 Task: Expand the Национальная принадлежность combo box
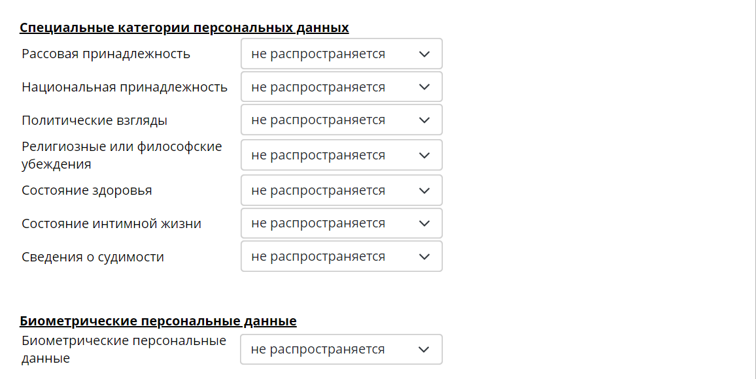pyautogui.click(x=327, y=87)
